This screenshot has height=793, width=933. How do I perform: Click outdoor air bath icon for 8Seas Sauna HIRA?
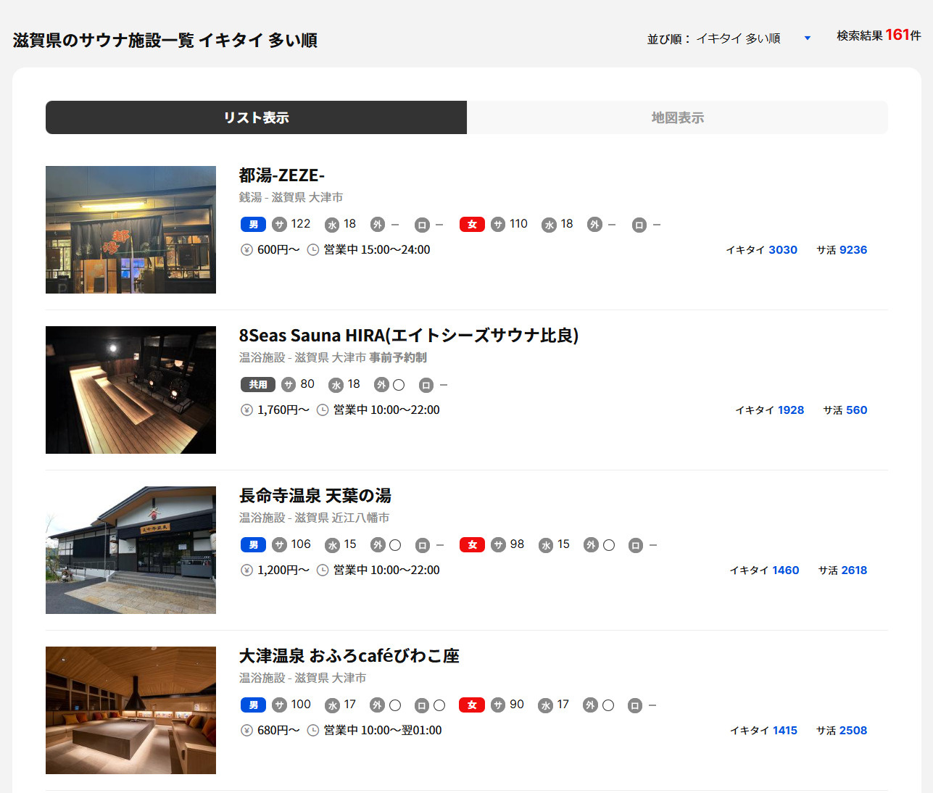(381, 385)
